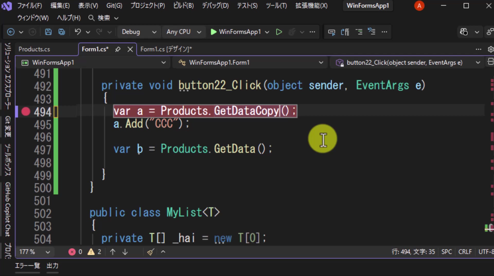Click the 検索 search box
Viewport: 494px width, 276px height.
tap(103, 18)
